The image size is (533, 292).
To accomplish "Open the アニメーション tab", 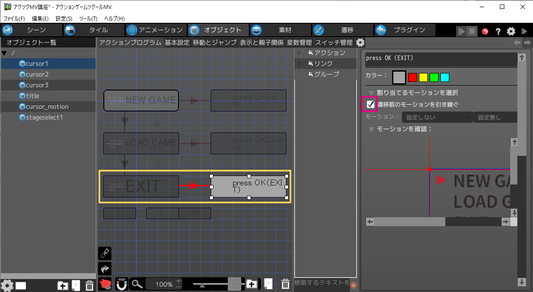I will point(155,30).
